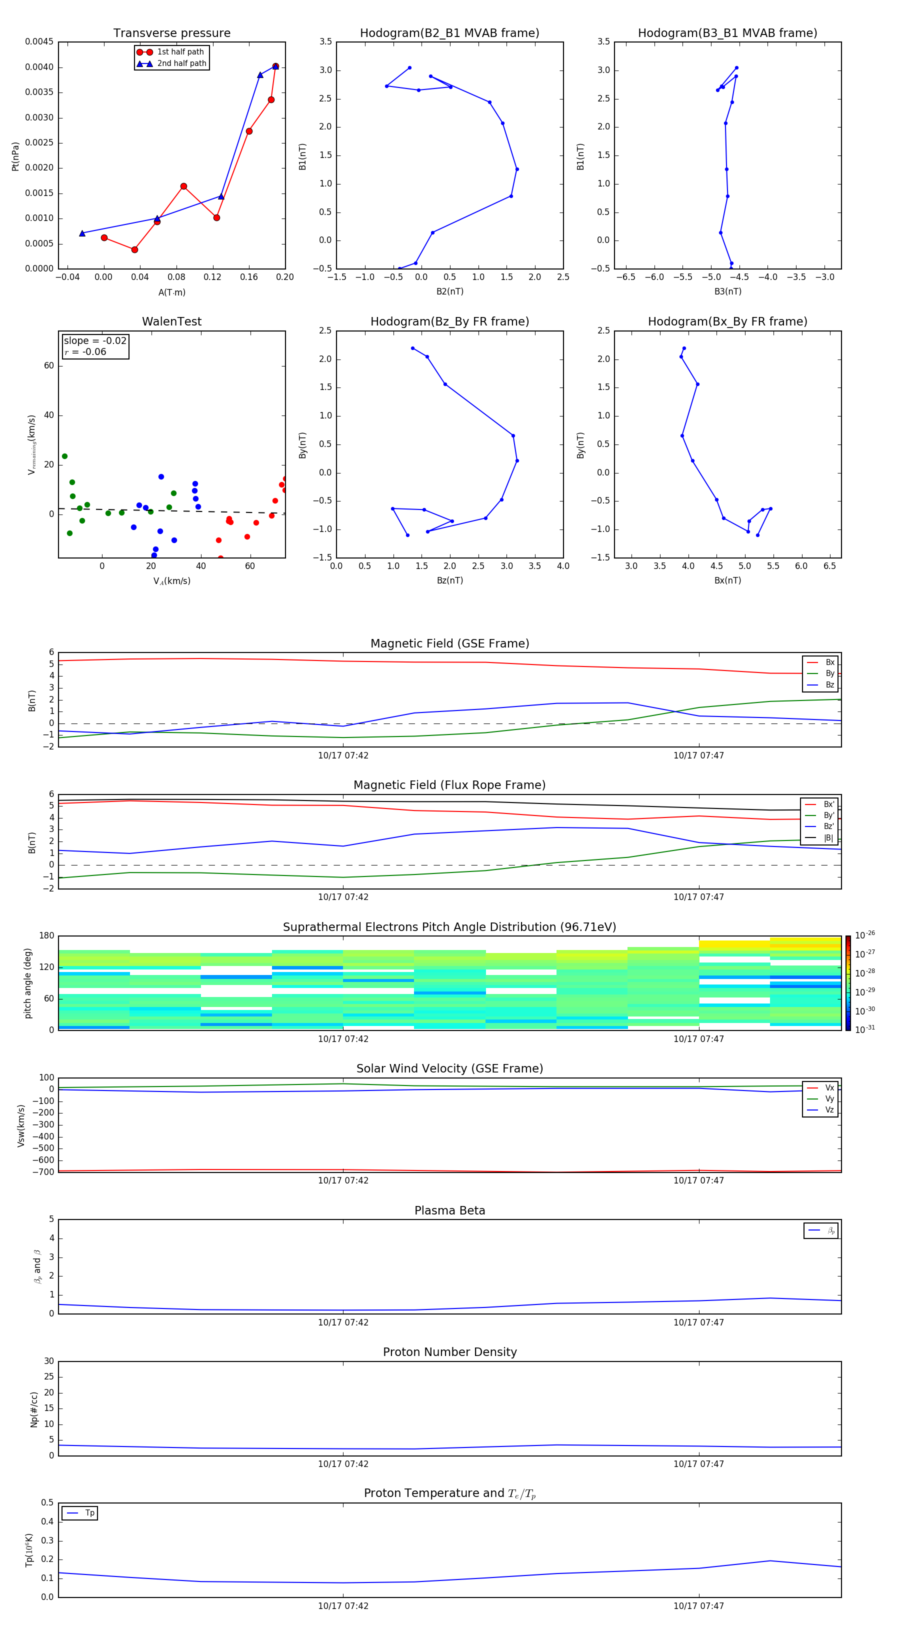
Task: Click the "Vsw(km/s)" y-axis label
Action: tap(20, 1125)
